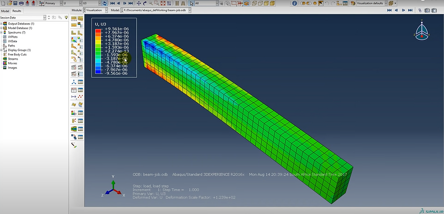Viewport: 444px width, 214px height.
Task: Expand the Output Databases tree node
Action: pyautogui.click(x=1, y=24)
